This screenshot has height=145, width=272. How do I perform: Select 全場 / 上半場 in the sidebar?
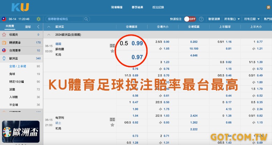[17, 66]
